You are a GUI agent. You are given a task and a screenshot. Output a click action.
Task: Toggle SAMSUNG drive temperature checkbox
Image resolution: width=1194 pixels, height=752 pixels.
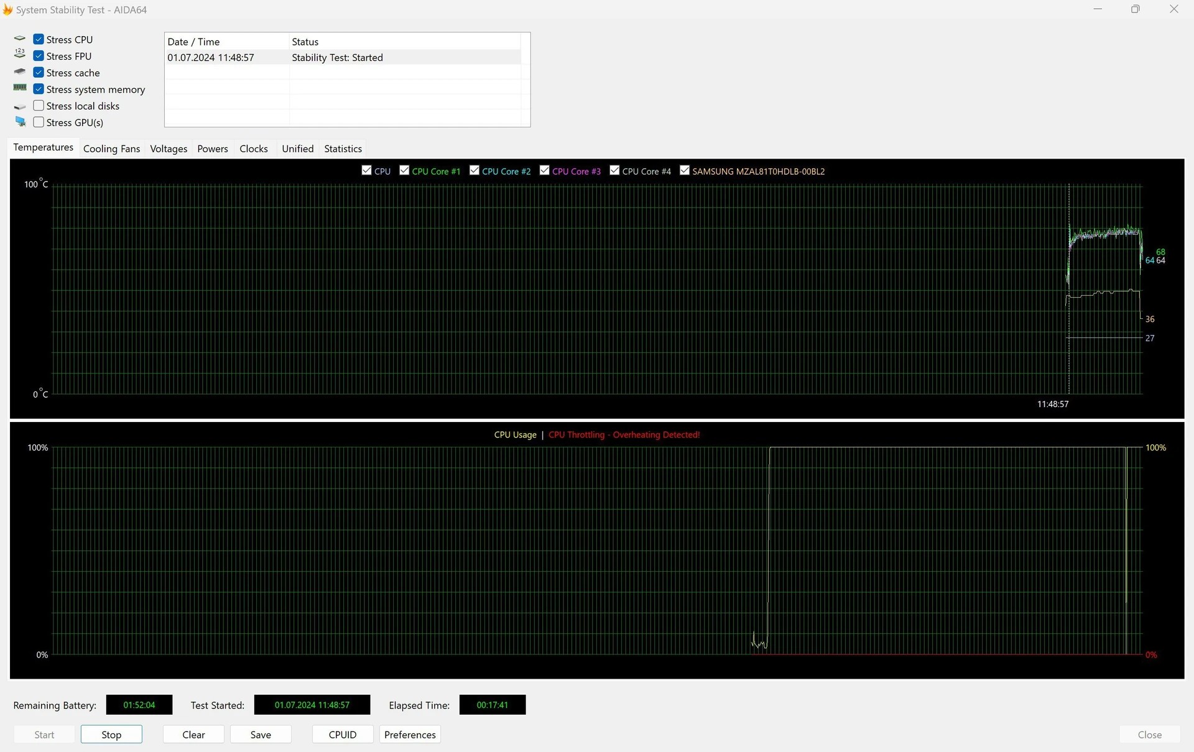(685, 170)
